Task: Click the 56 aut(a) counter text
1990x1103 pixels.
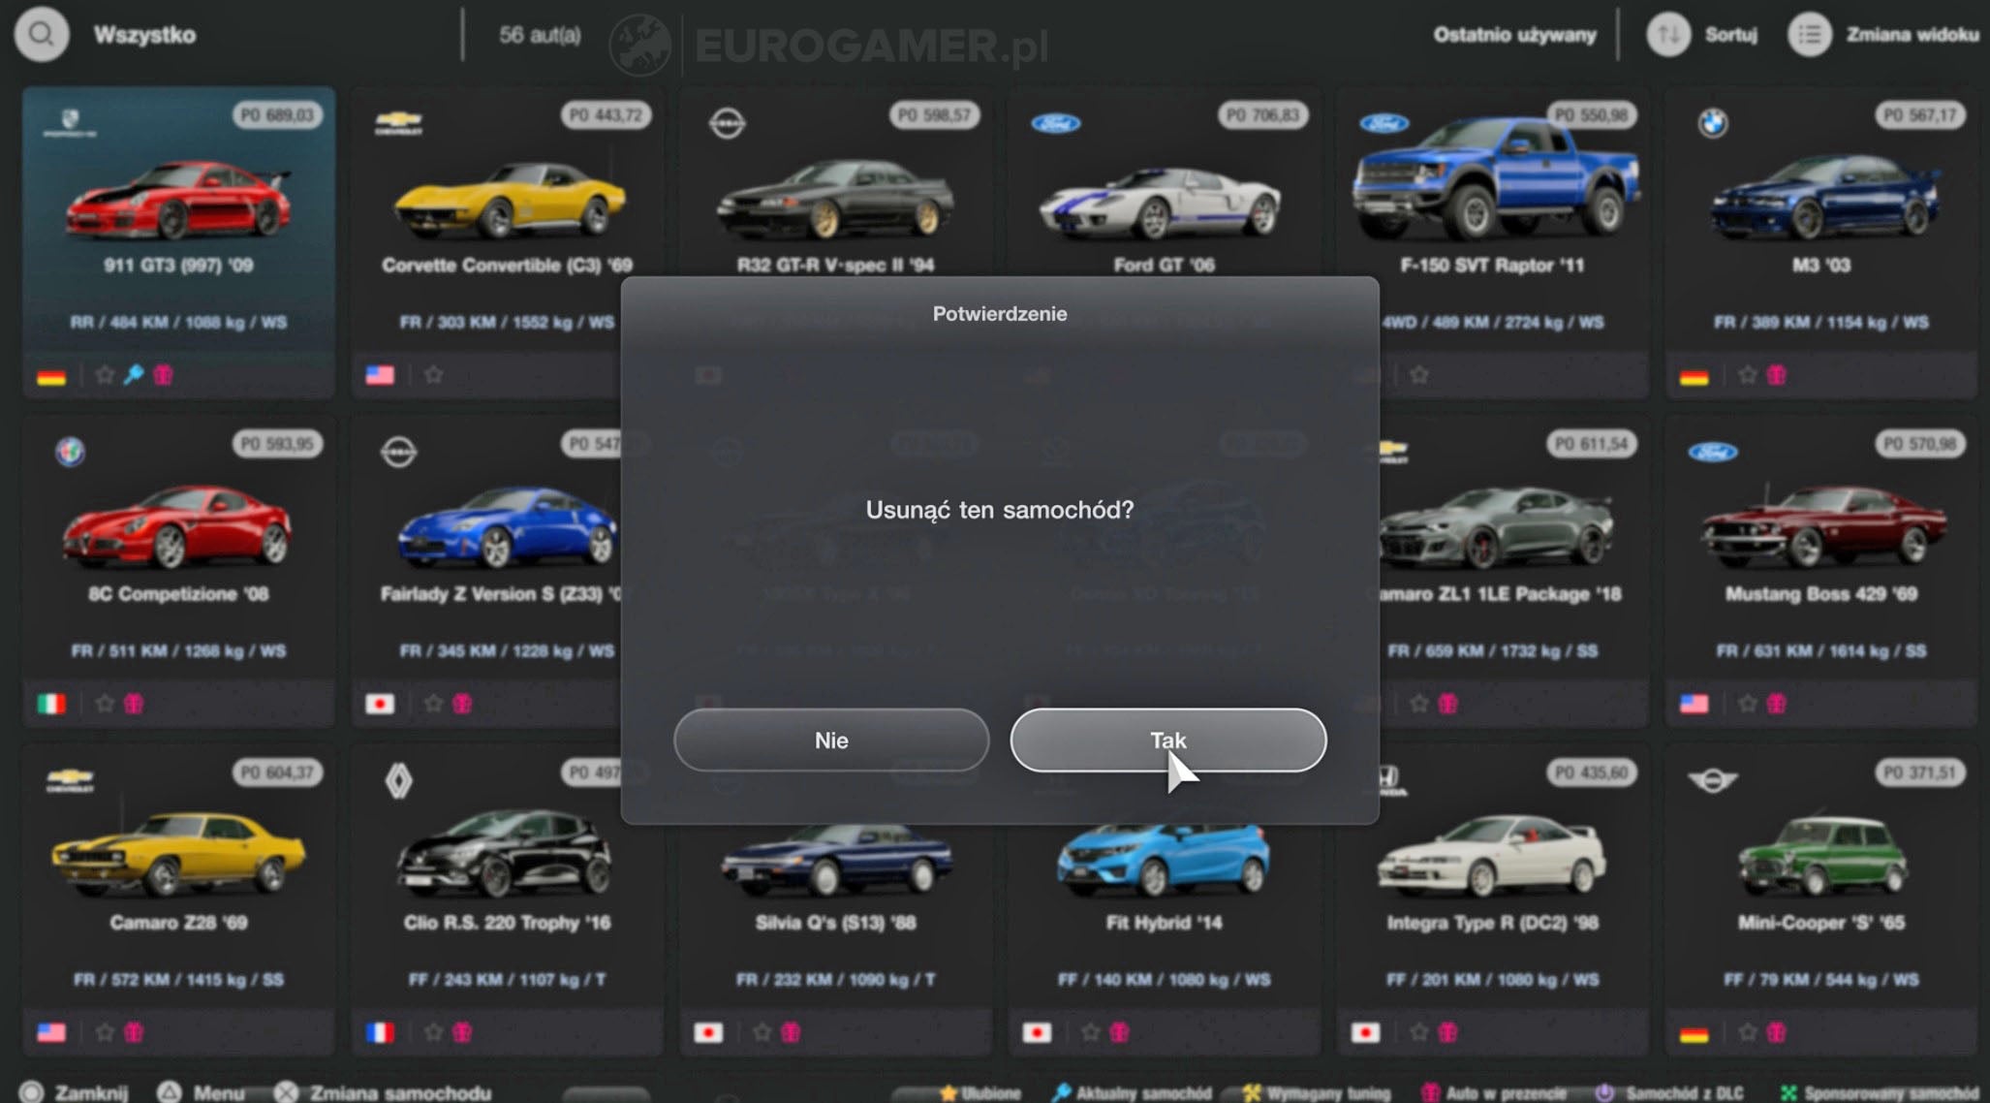Action: pos(540,35)
